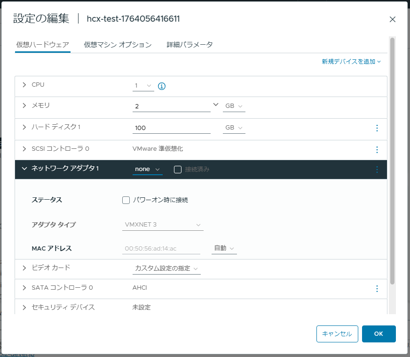Screen dimensions: 410x357
Task: Toggle the 接続済み checkbox
Action: (178, 170)
